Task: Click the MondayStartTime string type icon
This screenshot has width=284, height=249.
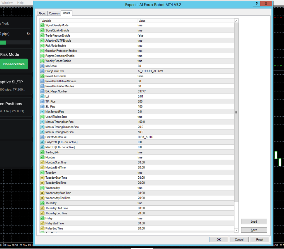Action: click(x=42, y=163)
